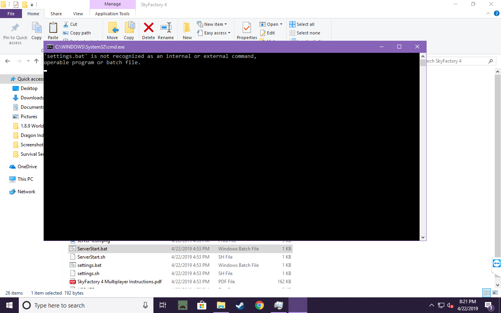Open the Explorer help question mark
The height and width of the screenshot is (313, 501).
tap(497, 13)
